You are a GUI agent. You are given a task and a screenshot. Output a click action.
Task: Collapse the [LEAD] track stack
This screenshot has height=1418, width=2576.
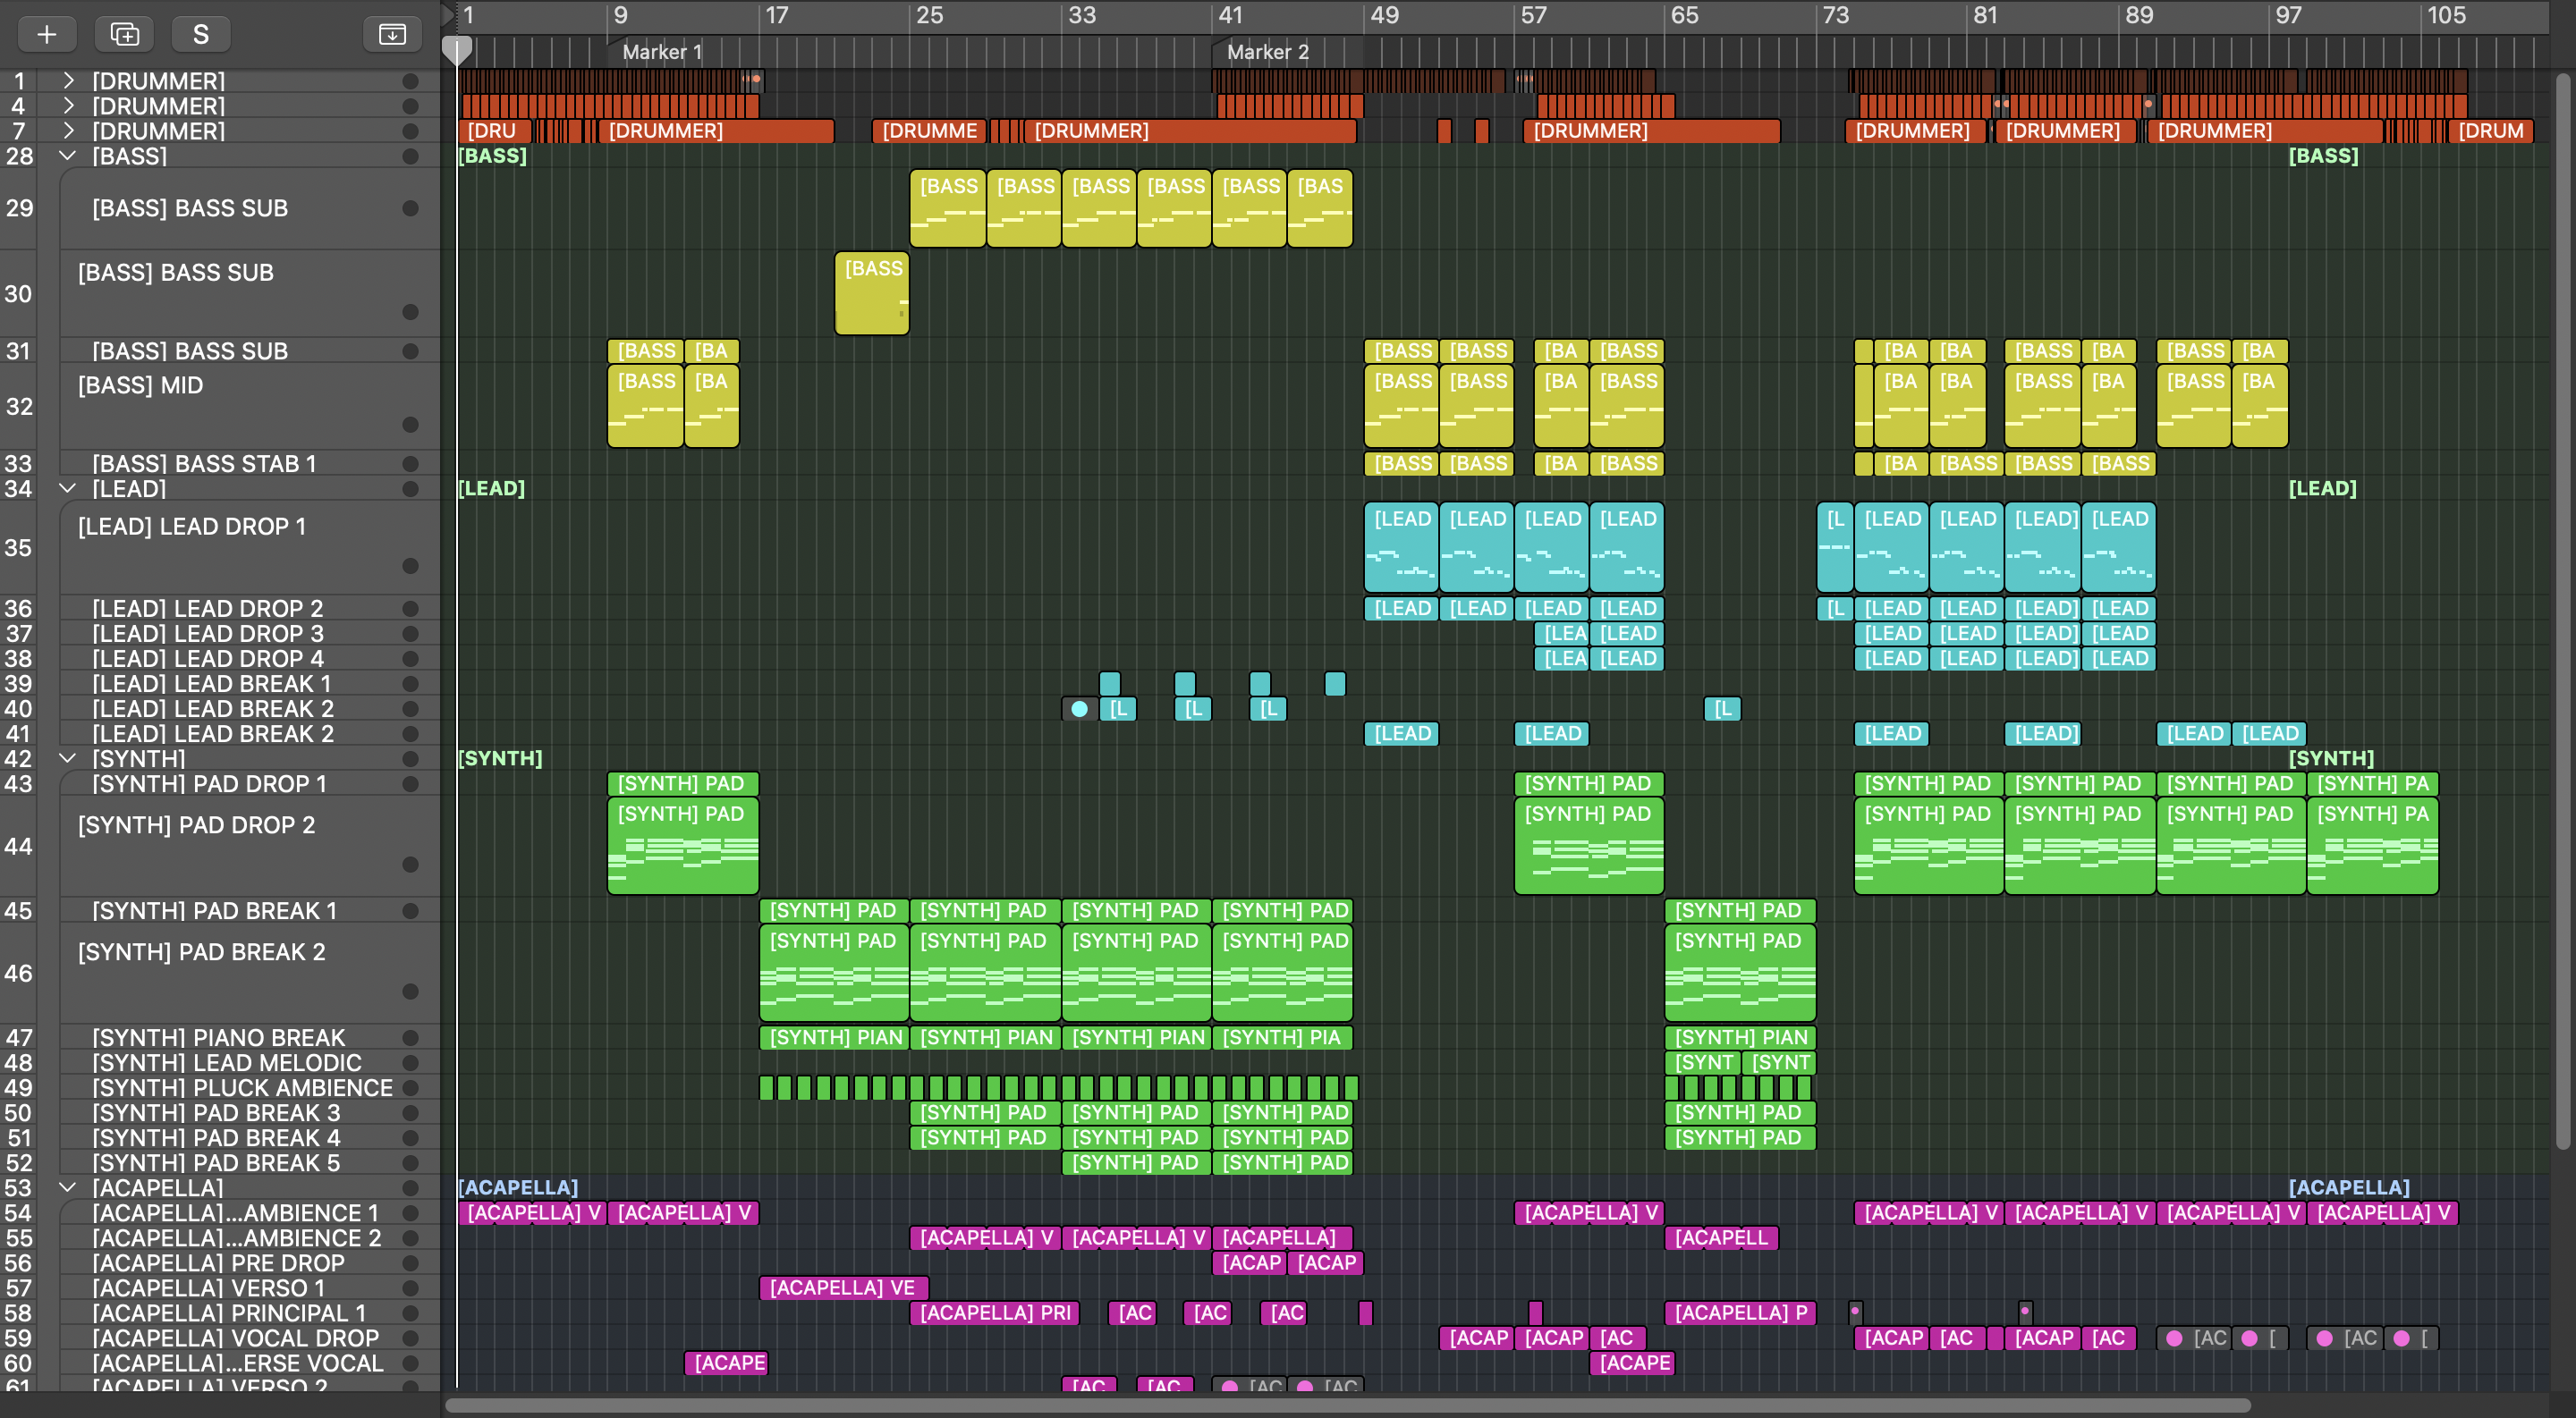pyautogui.click(x=68, y=487)
